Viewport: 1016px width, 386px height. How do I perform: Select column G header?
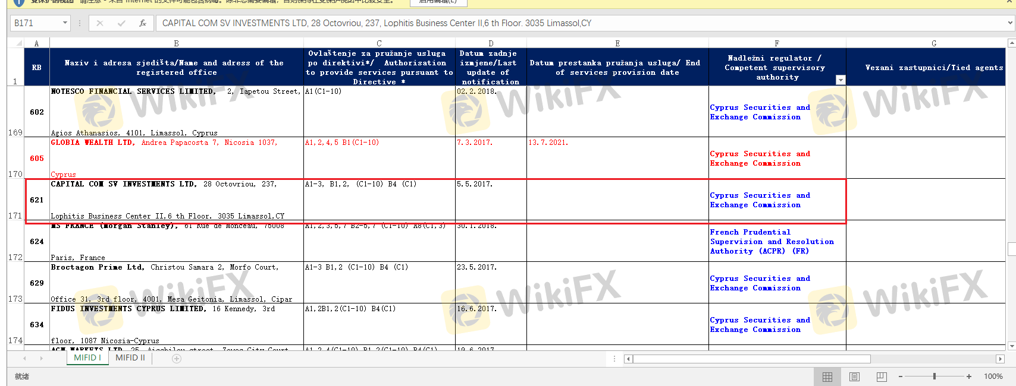pos(926,43)
